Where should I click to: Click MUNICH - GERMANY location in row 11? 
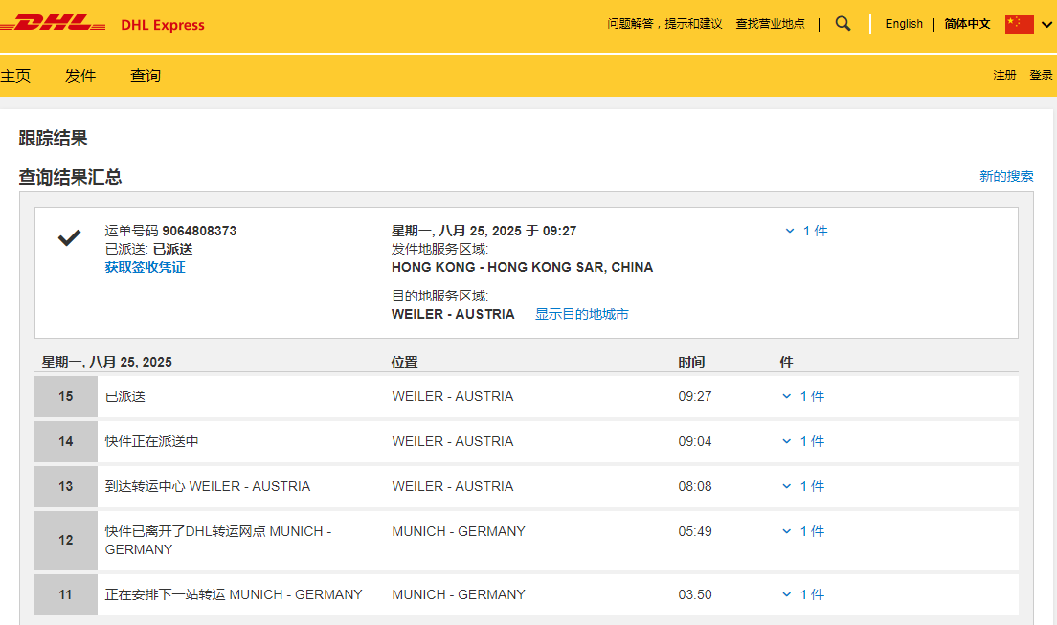(x=459, y=594)
